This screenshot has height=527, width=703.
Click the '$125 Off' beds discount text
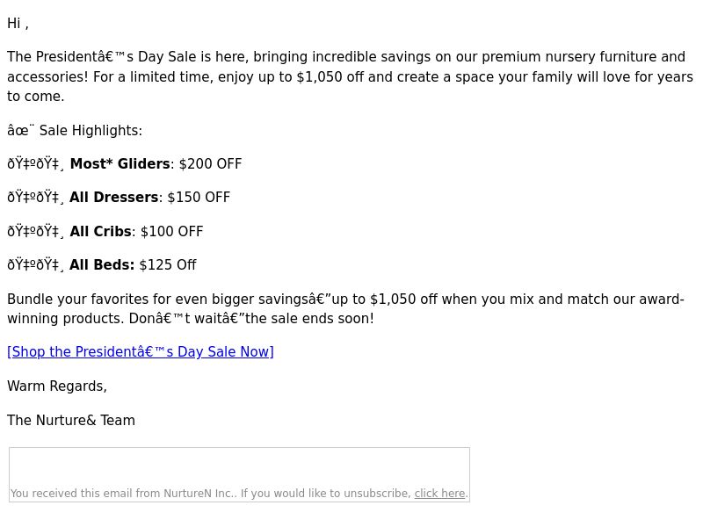click(168, 265)
